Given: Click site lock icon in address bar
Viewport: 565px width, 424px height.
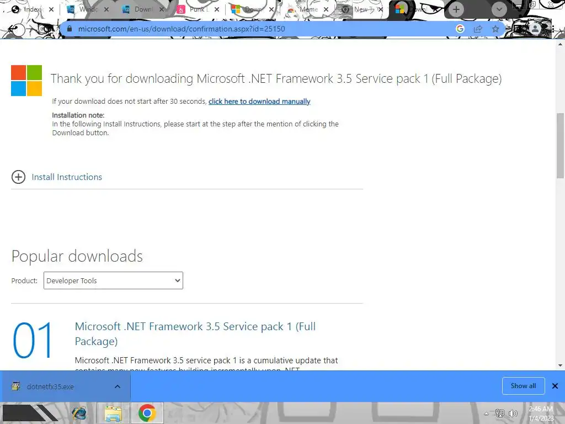Looking at the screenshot, I should (x=70, y=29).
